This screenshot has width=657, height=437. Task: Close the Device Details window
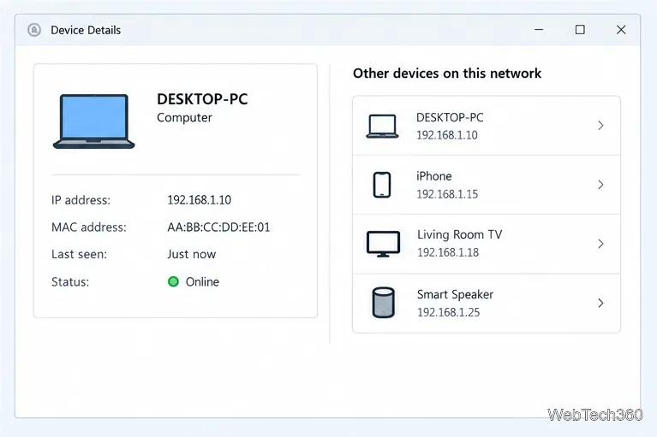point(621,30)
